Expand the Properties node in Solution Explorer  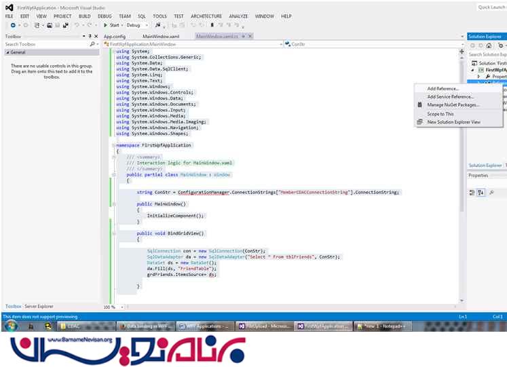478,77
